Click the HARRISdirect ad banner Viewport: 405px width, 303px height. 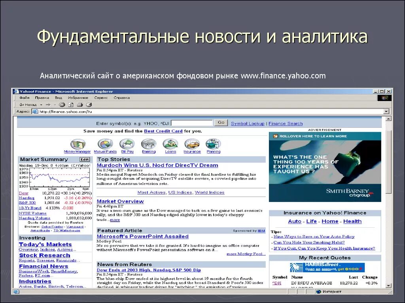pos(327,267)
